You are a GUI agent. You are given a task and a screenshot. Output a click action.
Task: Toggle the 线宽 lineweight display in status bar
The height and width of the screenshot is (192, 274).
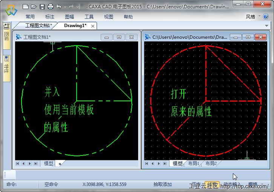[x=212, y=184]
